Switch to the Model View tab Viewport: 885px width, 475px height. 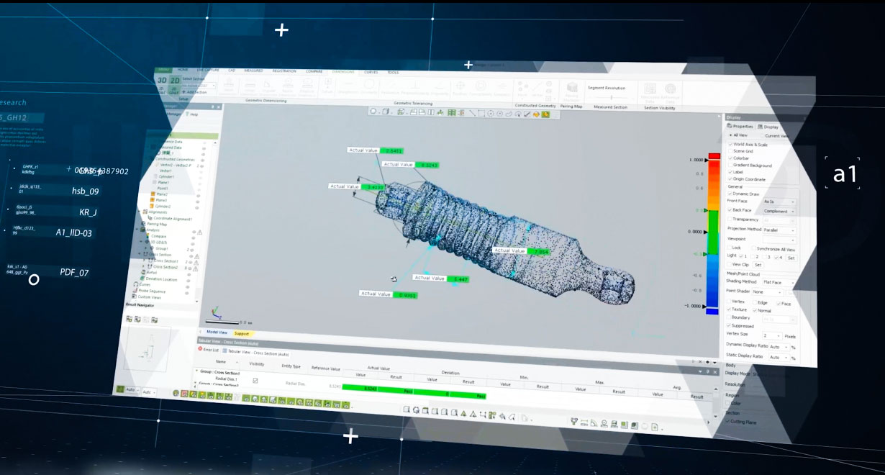pos(217,332)
